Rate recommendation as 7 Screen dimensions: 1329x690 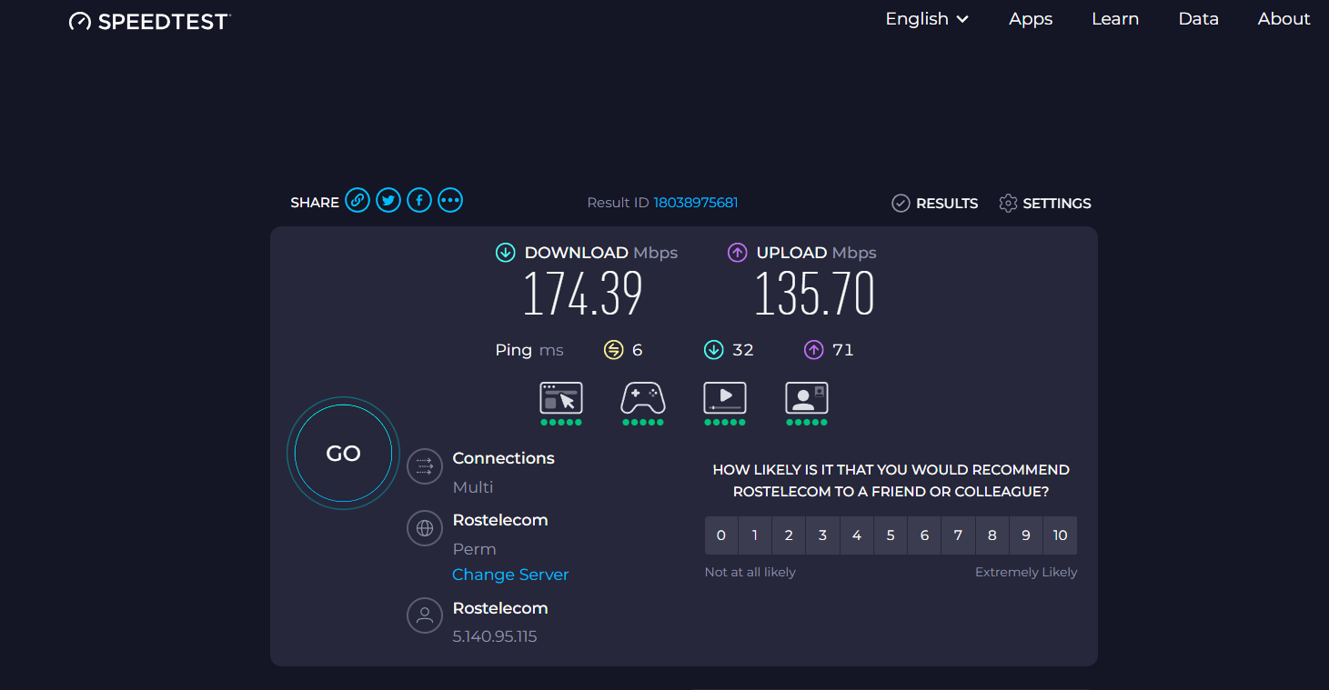pos(958,535)
